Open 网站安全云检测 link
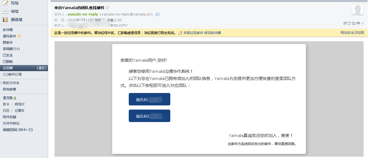368x158 pixels. point(352,33)
